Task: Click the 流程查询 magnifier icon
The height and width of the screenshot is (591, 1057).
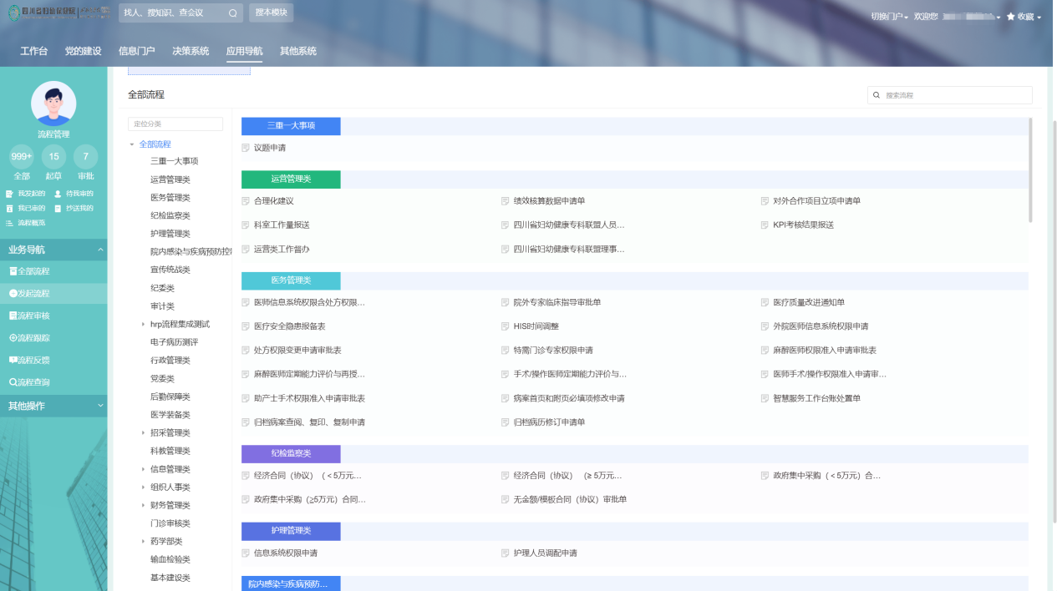Action: tap(13, 382)
